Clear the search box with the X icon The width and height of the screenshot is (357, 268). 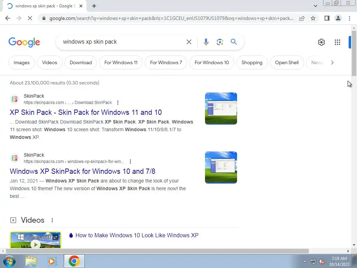tap(189, 42)
